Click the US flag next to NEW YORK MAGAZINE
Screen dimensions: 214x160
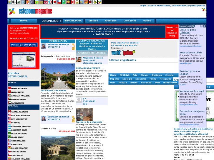(x=9, y=115)
